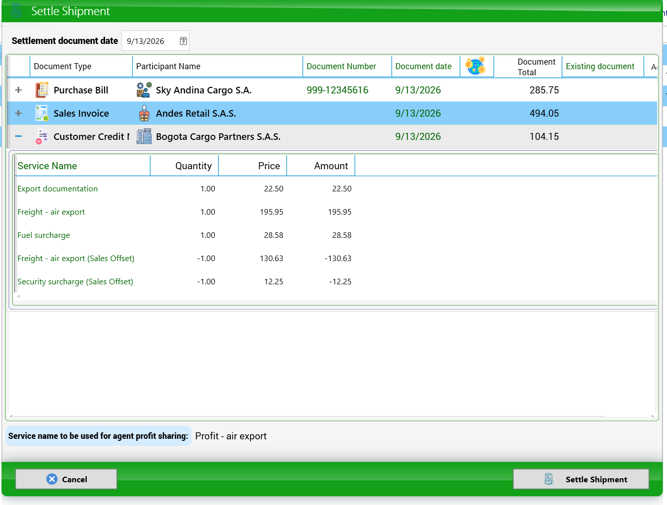Click the Sky Andina Cargo S.A. name
The image size is (667, 505).
[x=204, y=90]
